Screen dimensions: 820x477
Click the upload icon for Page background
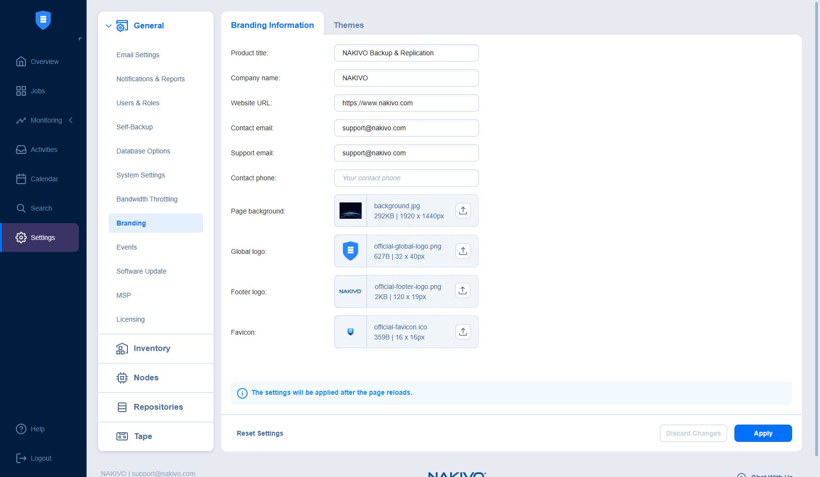(x=463, y=211)
